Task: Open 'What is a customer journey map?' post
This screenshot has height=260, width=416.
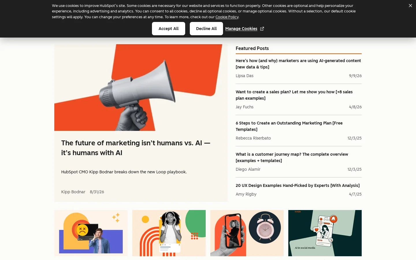Action: pos(292,157)
